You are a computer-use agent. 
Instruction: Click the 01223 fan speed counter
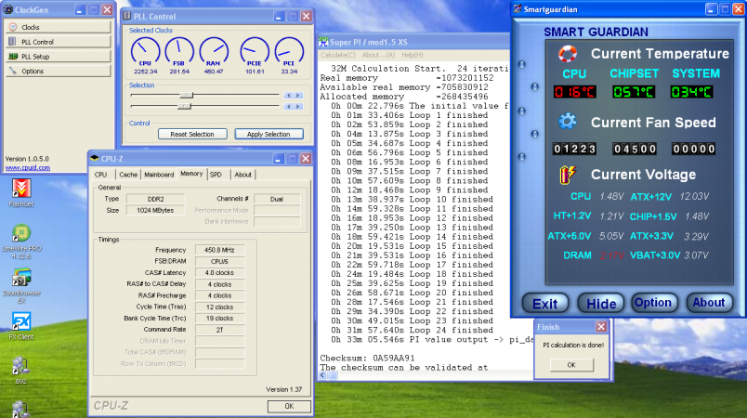[x=574, y=149]
